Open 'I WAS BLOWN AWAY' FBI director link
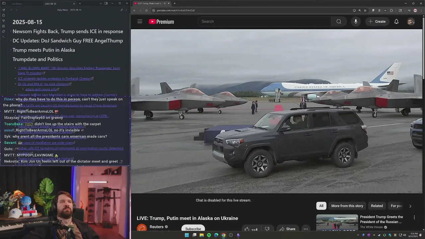The image size is (425, 239). 69,70
